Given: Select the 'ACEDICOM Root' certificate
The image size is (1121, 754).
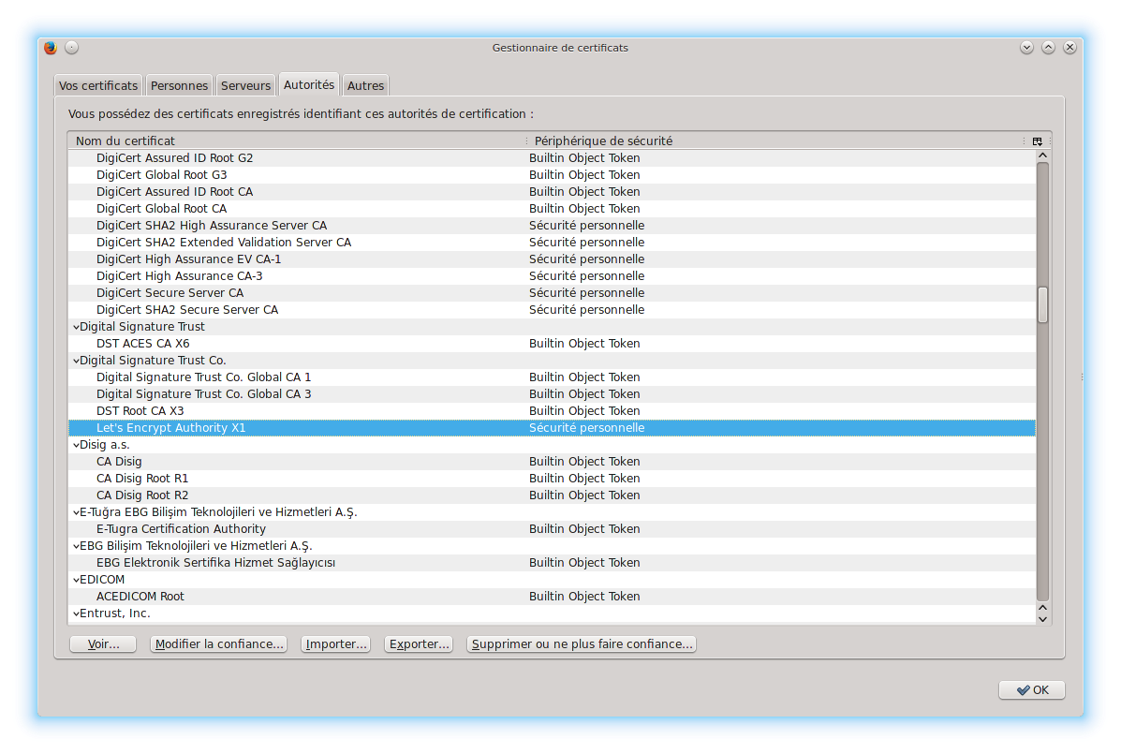Looking at the screenshot, I should click(x=552, y=597).
